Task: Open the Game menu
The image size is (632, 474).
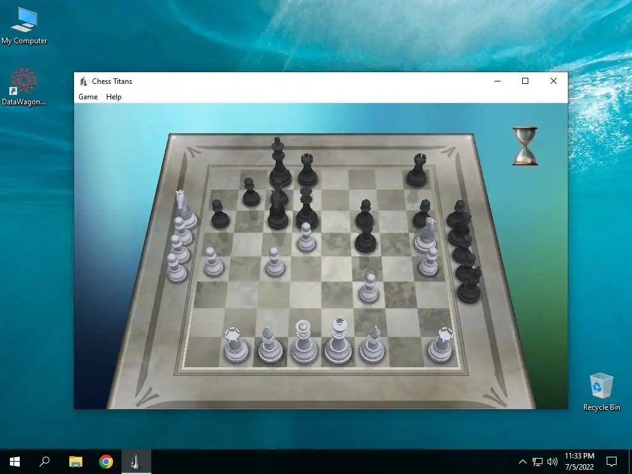Action: [x=88, y=97]
